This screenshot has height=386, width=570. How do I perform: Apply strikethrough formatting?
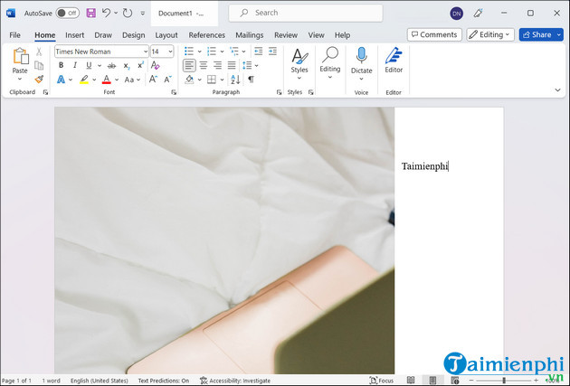click(x=111, y=66)
